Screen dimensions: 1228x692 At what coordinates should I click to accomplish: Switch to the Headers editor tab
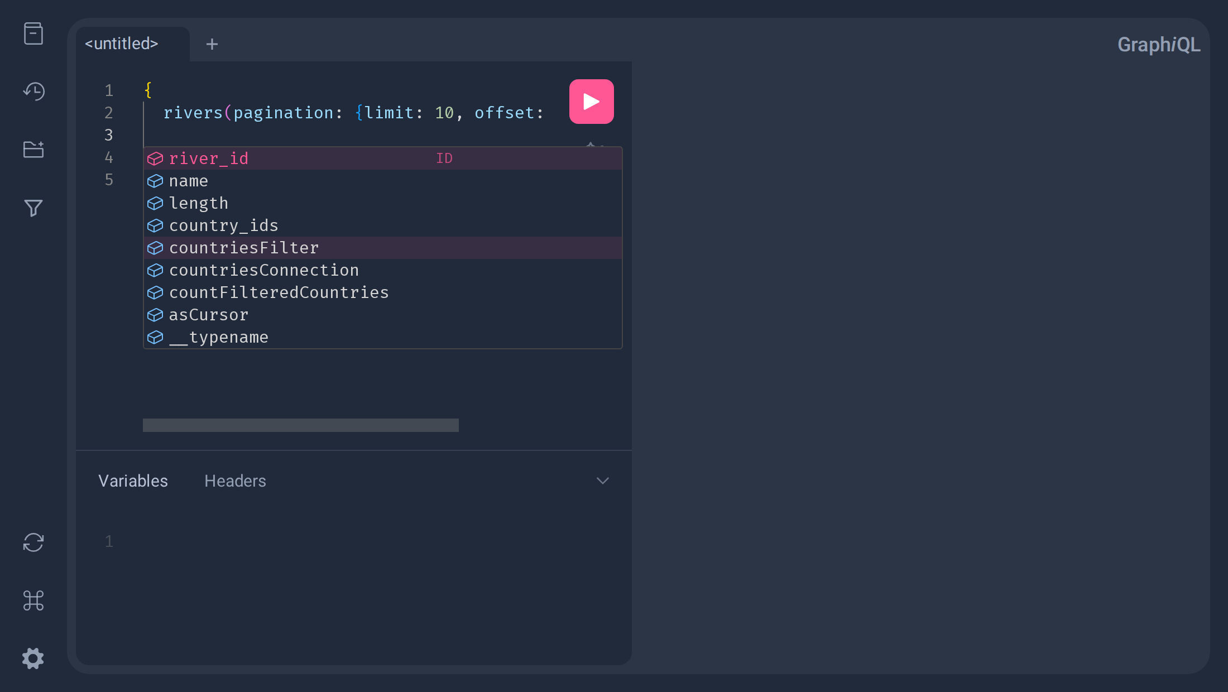[235, 481]
